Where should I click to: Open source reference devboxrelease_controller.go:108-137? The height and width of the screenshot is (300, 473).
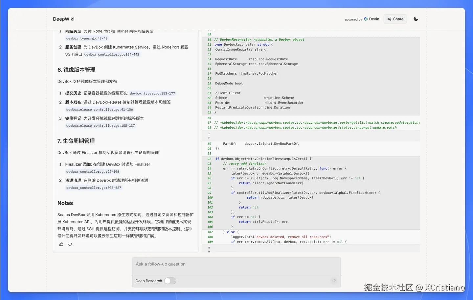coord(101,126)
